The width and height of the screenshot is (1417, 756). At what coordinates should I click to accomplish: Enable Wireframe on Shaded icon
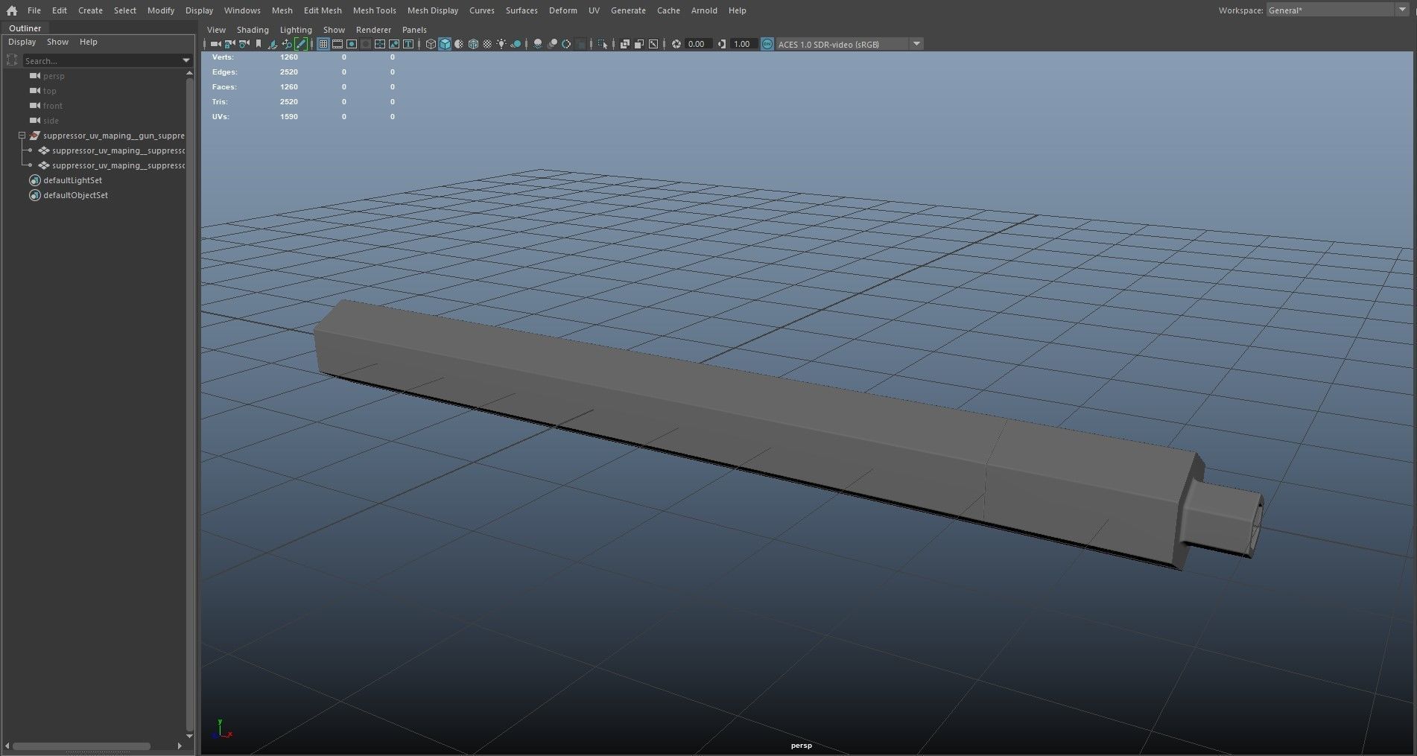click(473, 44)
